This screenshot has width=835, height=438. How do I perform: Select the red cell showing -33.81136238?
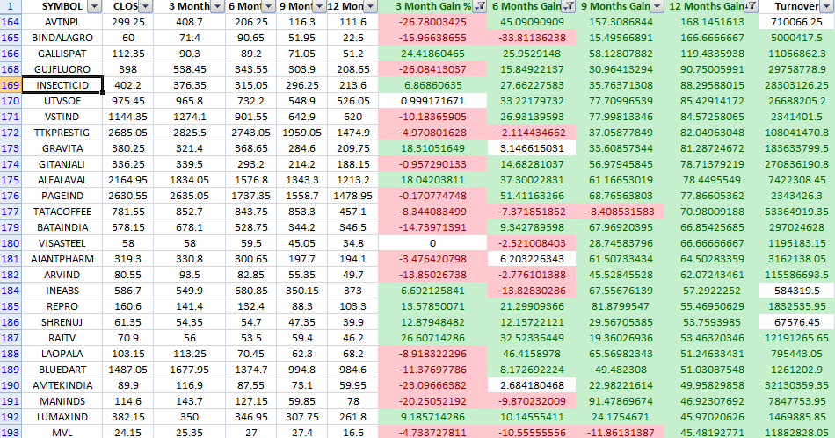[x=532, y=38]
